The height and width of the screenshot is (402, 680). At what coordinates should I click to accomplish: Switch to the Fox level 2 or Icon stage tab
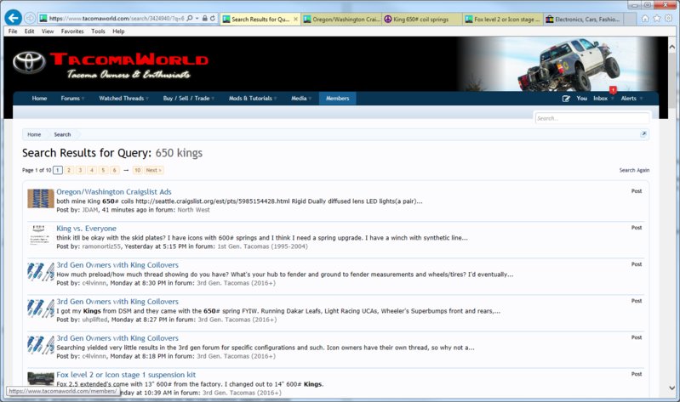click(503, 19)
